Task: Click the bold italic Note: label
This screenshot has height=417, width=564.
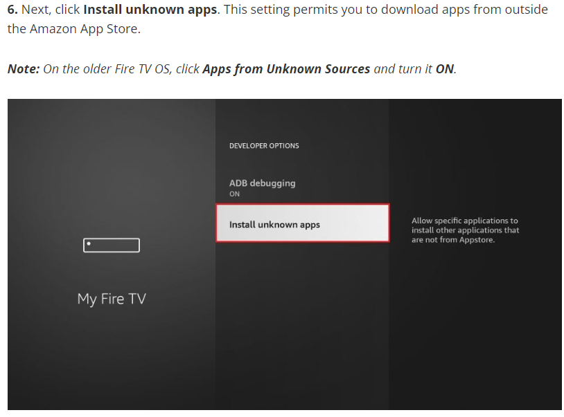Action: (x=24, y=69)
